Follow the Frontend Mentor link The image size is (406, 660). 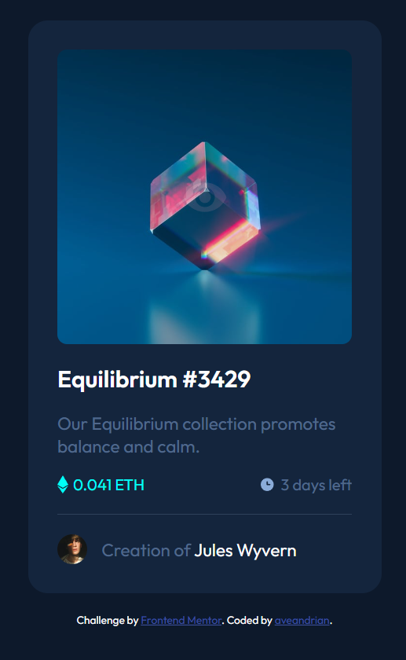[181, 621]
